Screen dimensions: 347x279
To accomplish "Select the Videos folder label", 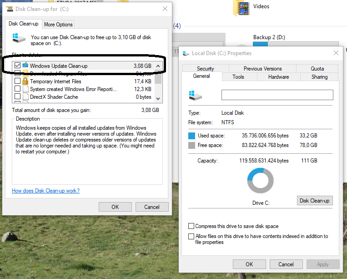I will (261, 6).
